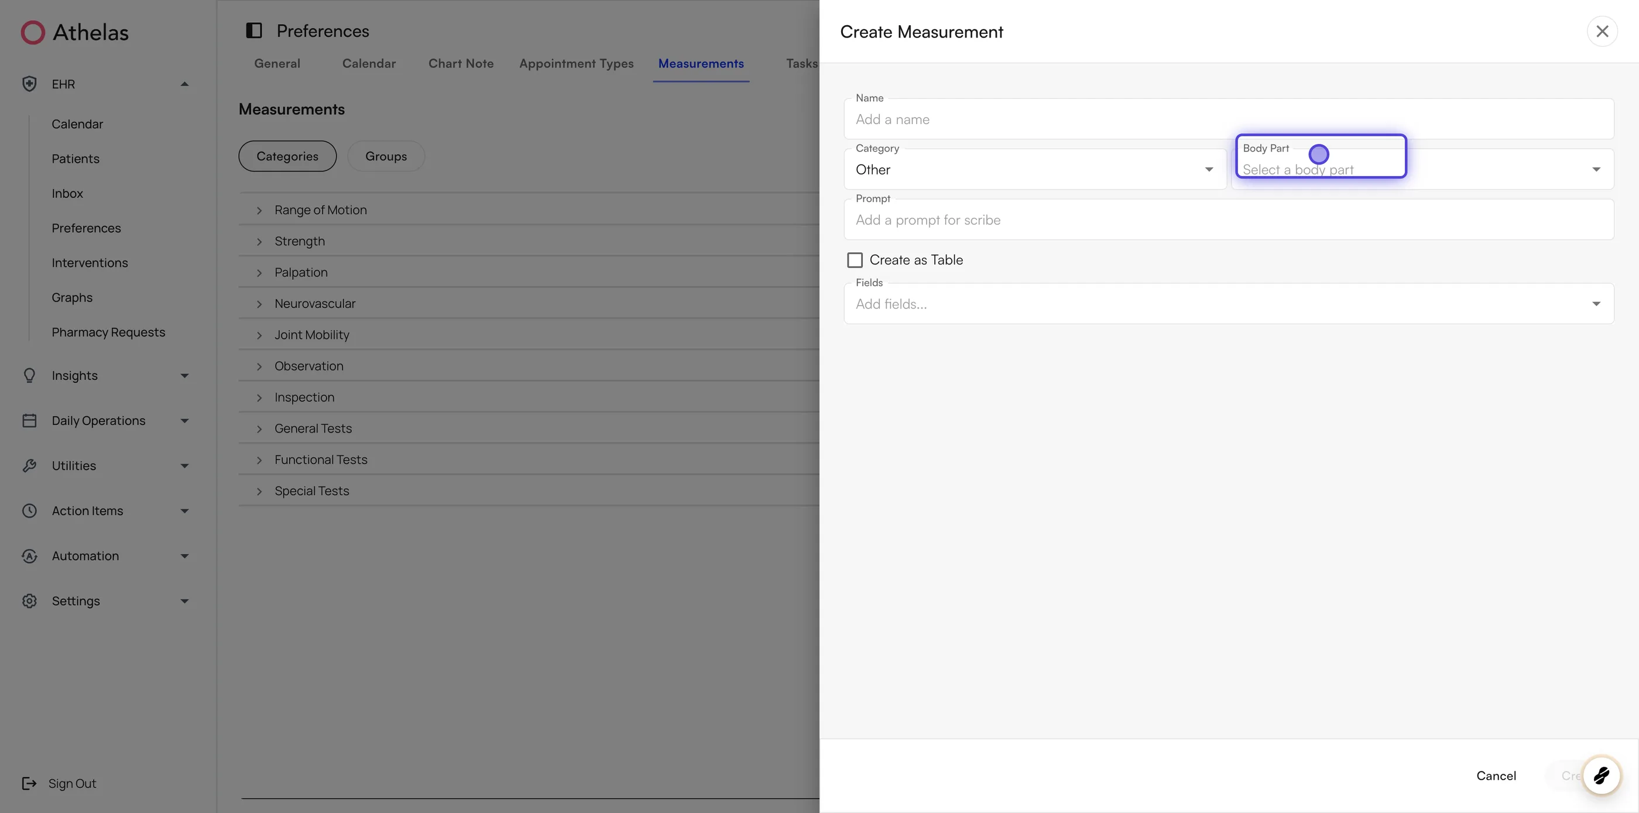Open the Body Part dropdown
The width and height of the screenshot is (1639, 813).
click(1422, 169)
